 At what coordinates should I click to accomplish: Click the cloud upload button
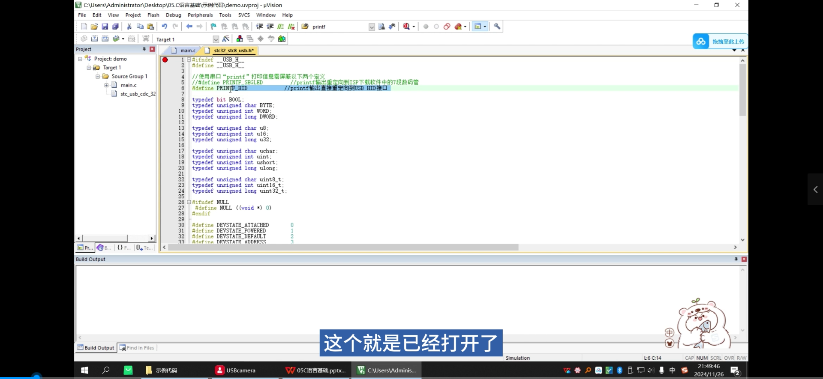click(720, 41)
